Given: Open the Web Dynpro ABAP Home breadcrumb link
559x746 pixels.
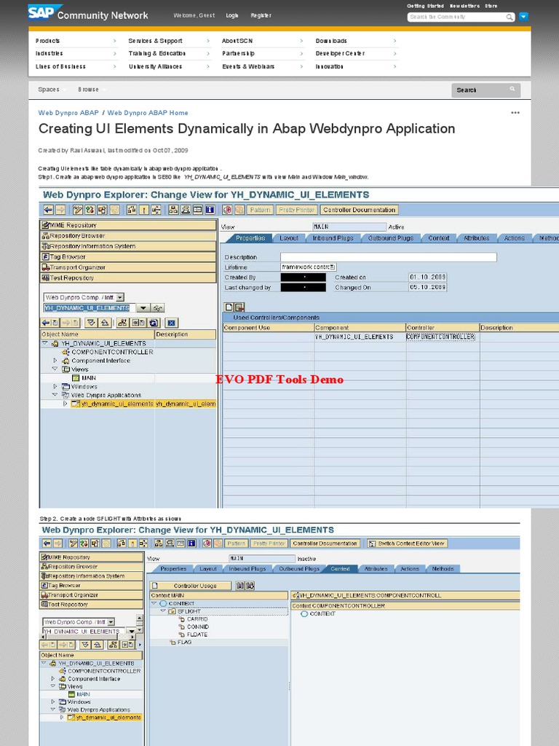Looking at the screenshot, I should click(148, 113).
